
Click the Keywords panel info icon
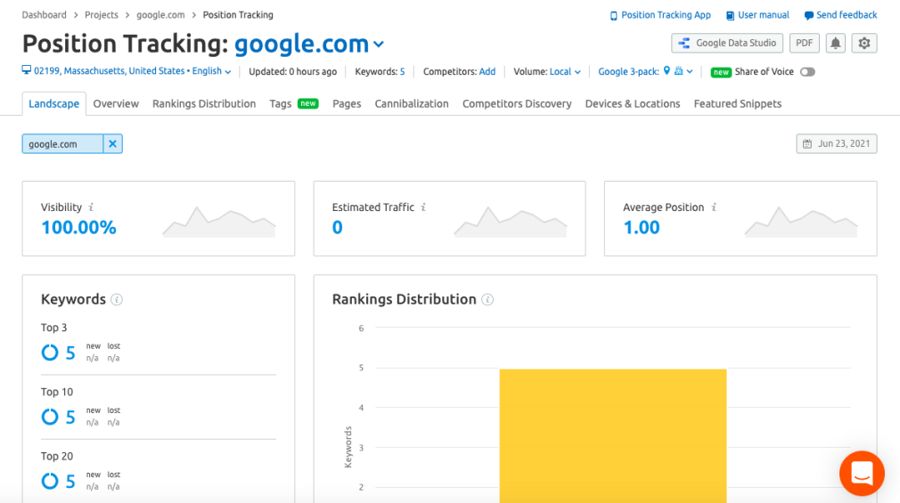coord(117,299)
